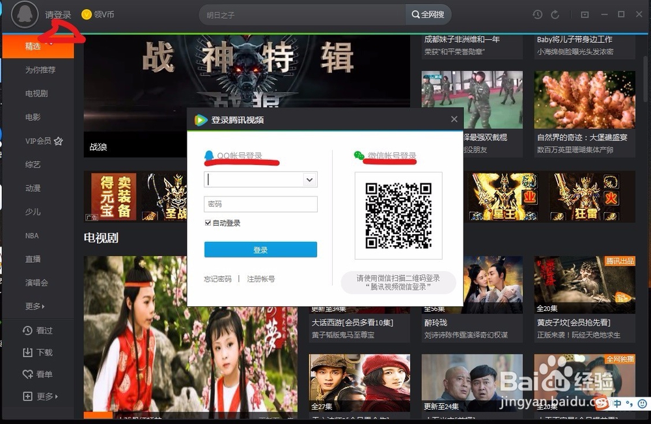This screenshot has height=424, width=651.
Task: Click the 星王 game ad image
Action: [x=503, y=196]
